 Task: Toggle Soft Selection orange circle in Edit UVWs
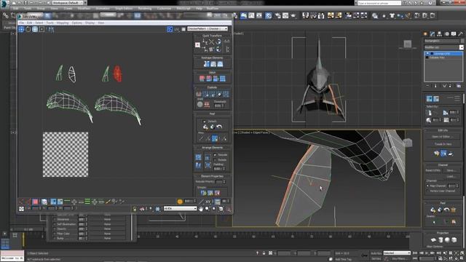pyautogui.click(x=180, y=202)
